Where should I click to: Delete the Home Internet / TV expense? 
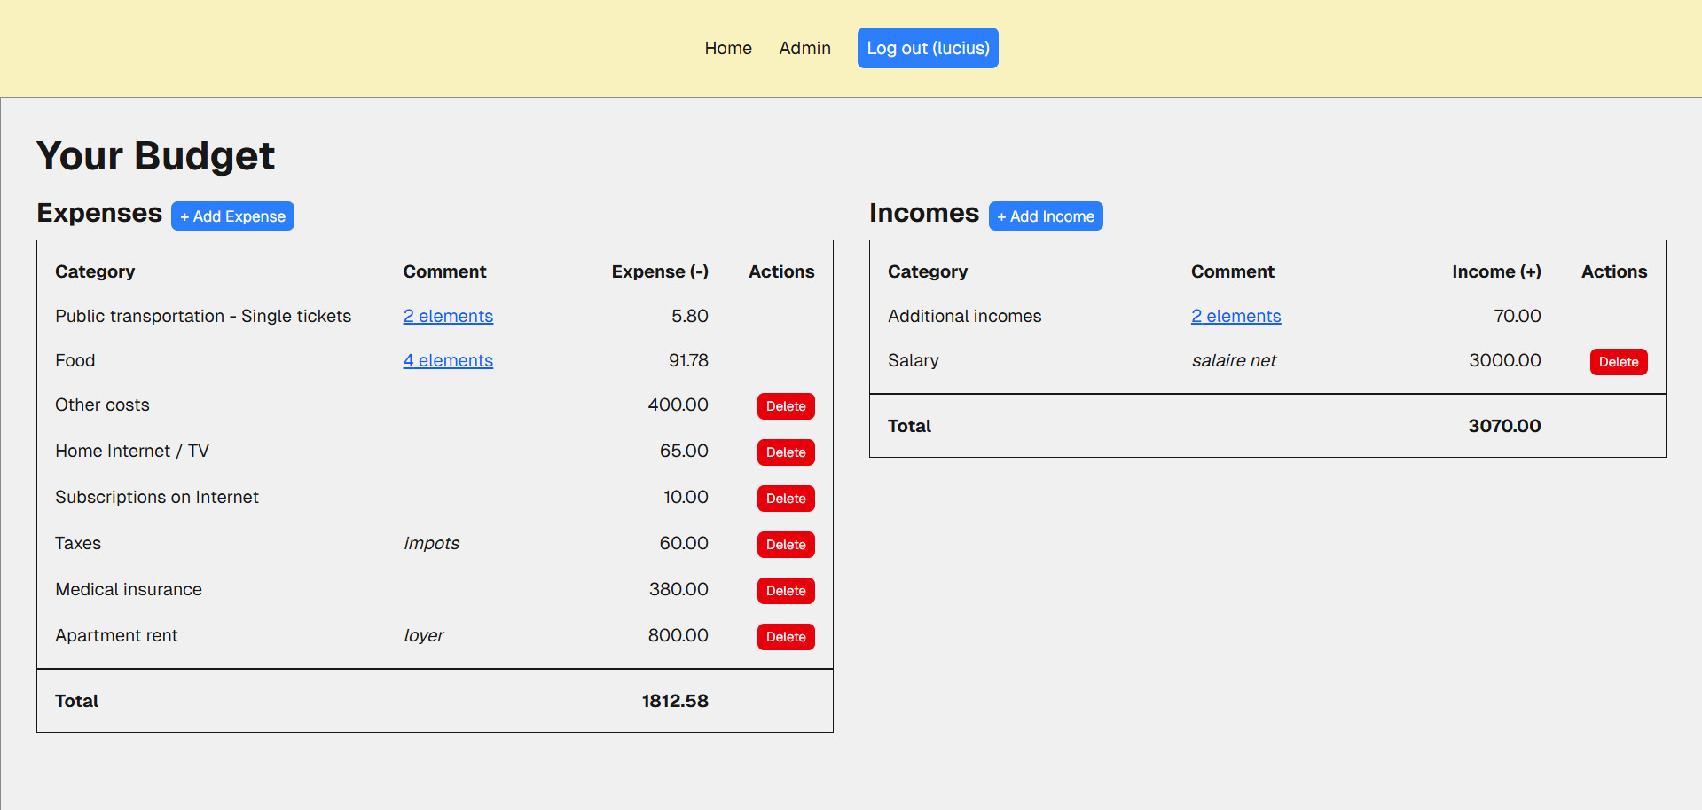point(785,452)
